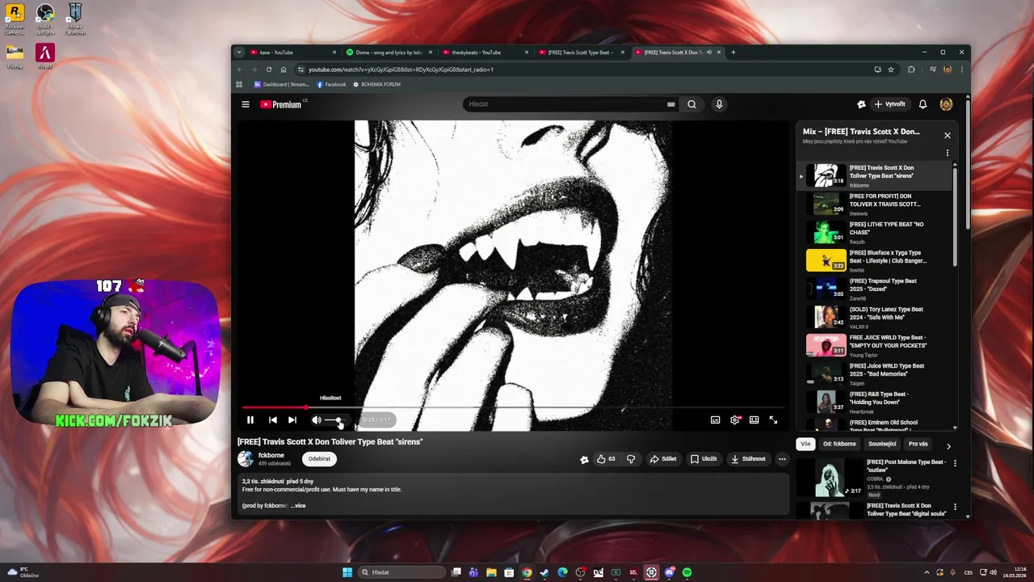
Task: Start voice search with microphone
Action: (x=719, y=104)
